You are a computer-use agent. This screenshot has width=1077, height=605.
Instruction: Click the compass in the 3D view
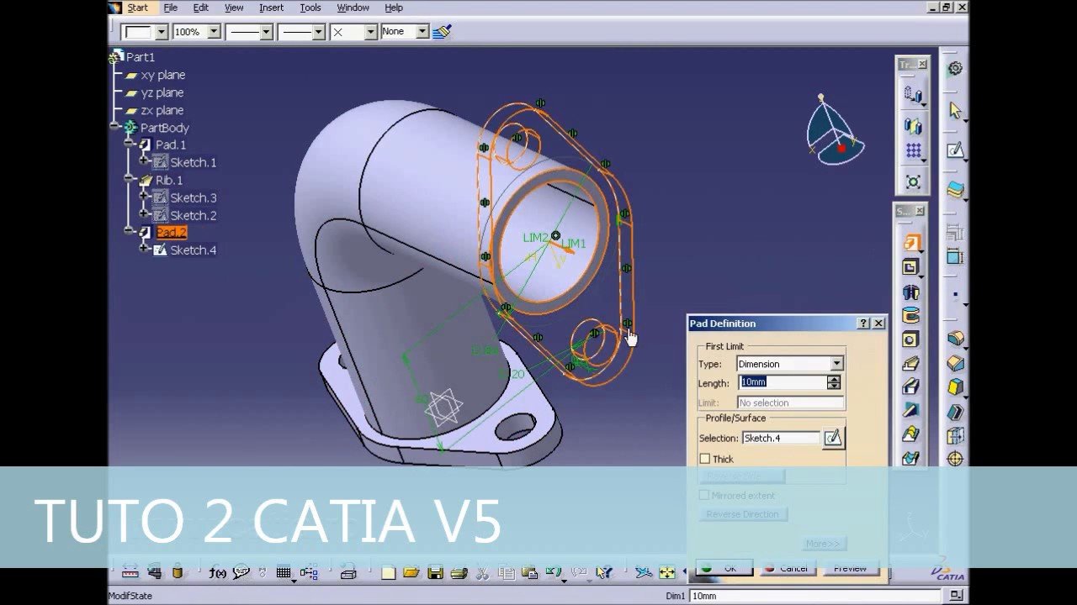[834, 130]
